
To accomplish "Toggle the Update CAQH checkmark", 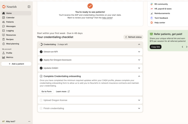I will click(41, 68).
